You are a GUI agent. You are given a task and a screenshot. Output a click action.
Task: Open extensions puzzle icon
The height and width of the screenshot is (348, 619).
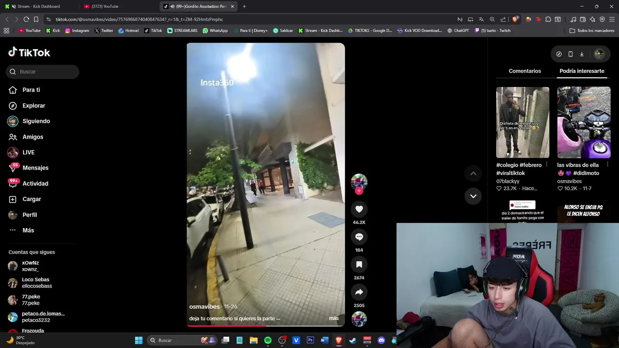(548, 19)
